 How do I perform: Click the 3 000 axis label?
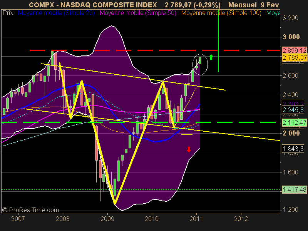[x=291, y=37]
